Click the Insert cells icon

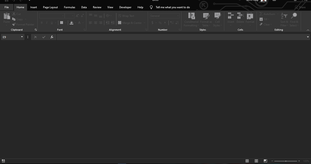[x=231, y=16]
